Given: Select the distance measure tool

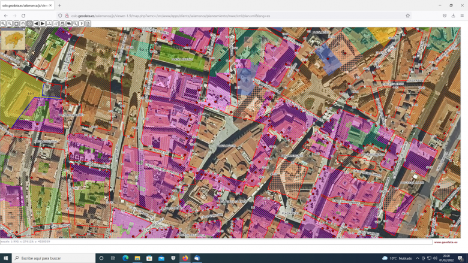Looking at the screenshot, I should tap(49, 24).
